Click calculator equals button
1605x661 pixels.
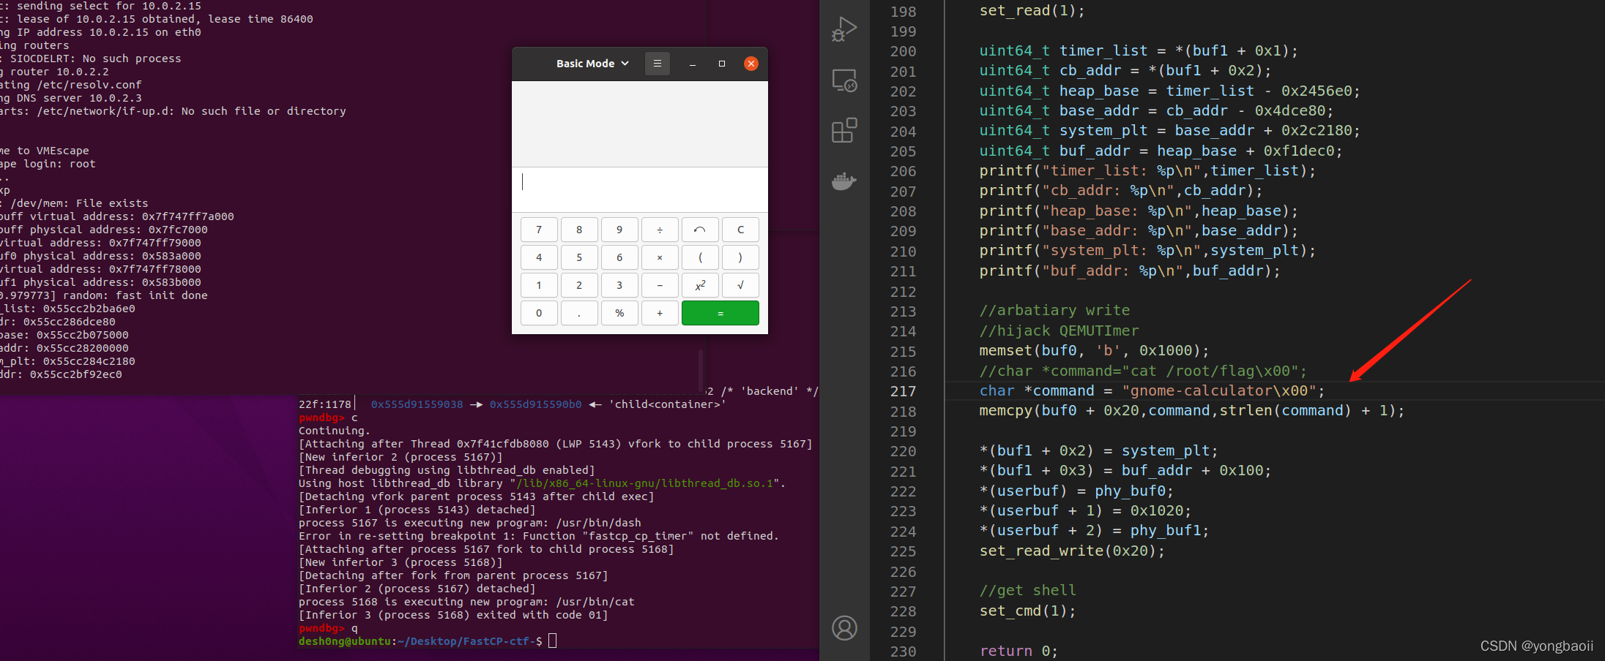(x=720, y=313)
